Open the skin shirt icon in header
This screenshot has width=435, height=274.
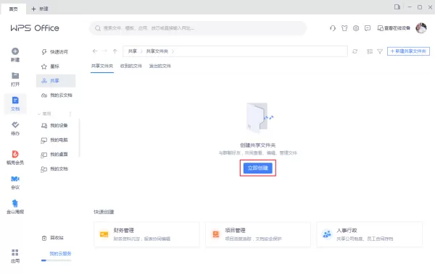click(344, 28)
